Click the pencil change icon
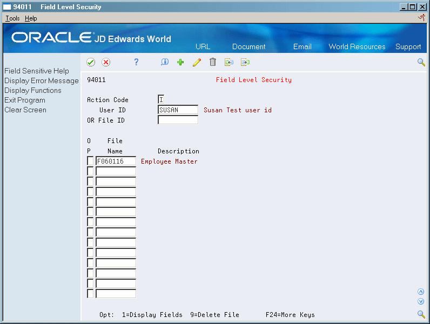The image size is (430, 324). 197,62
